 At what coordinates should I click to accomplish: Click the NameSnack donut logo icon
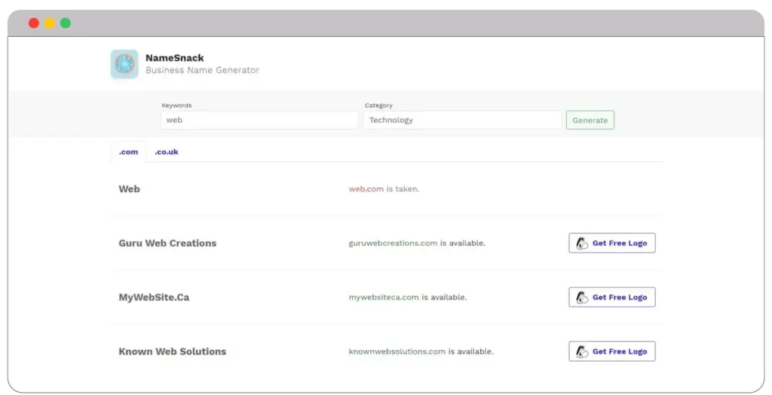tap(124, 64)
